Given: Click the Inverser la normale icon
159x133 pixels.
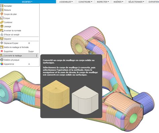Looking at the screenshot, I should point(2,30).
